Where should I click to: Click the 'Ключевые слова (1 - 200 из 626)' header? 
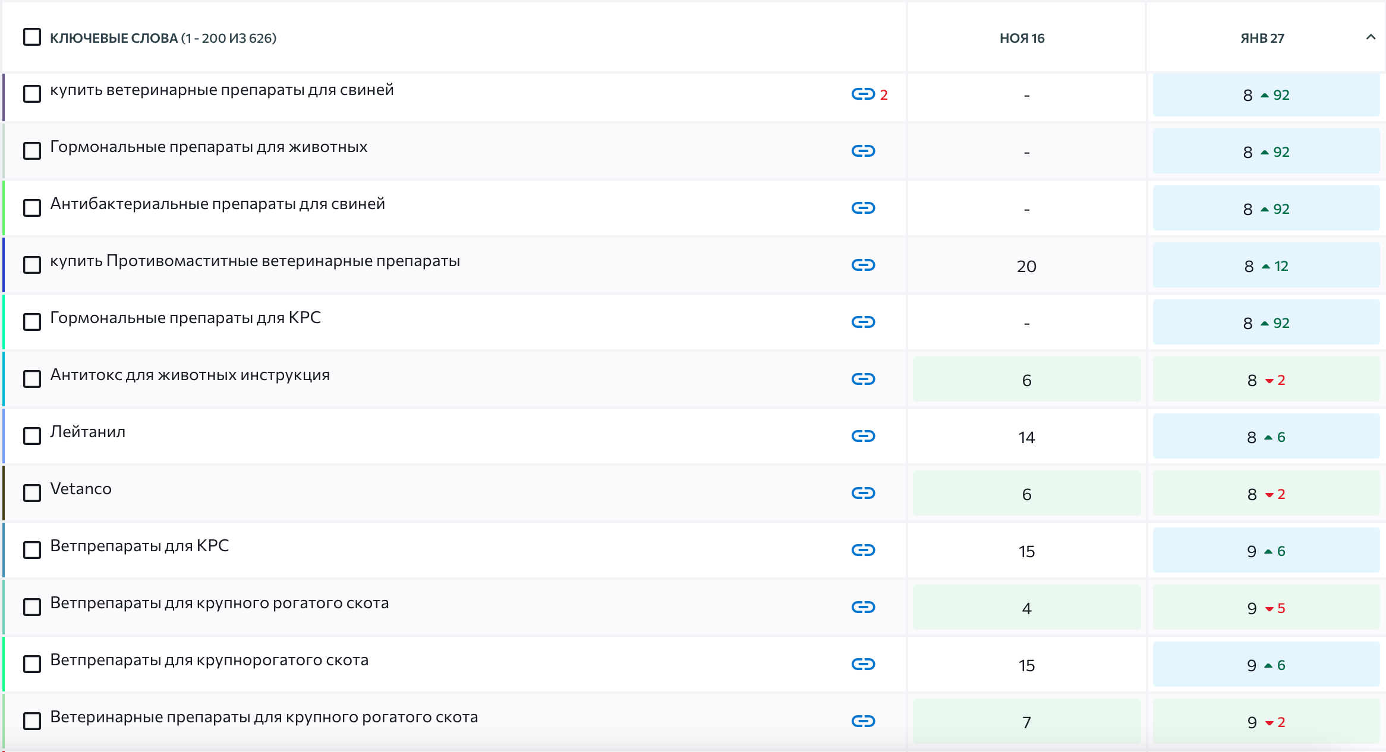163,38
